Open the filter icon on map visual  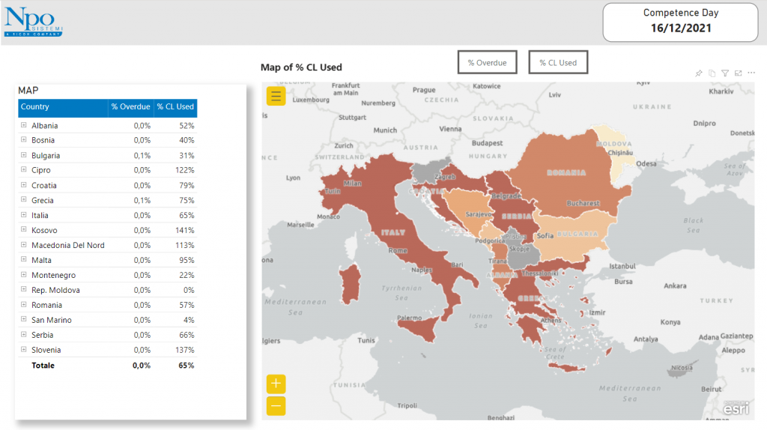click(x=725, y=73)
